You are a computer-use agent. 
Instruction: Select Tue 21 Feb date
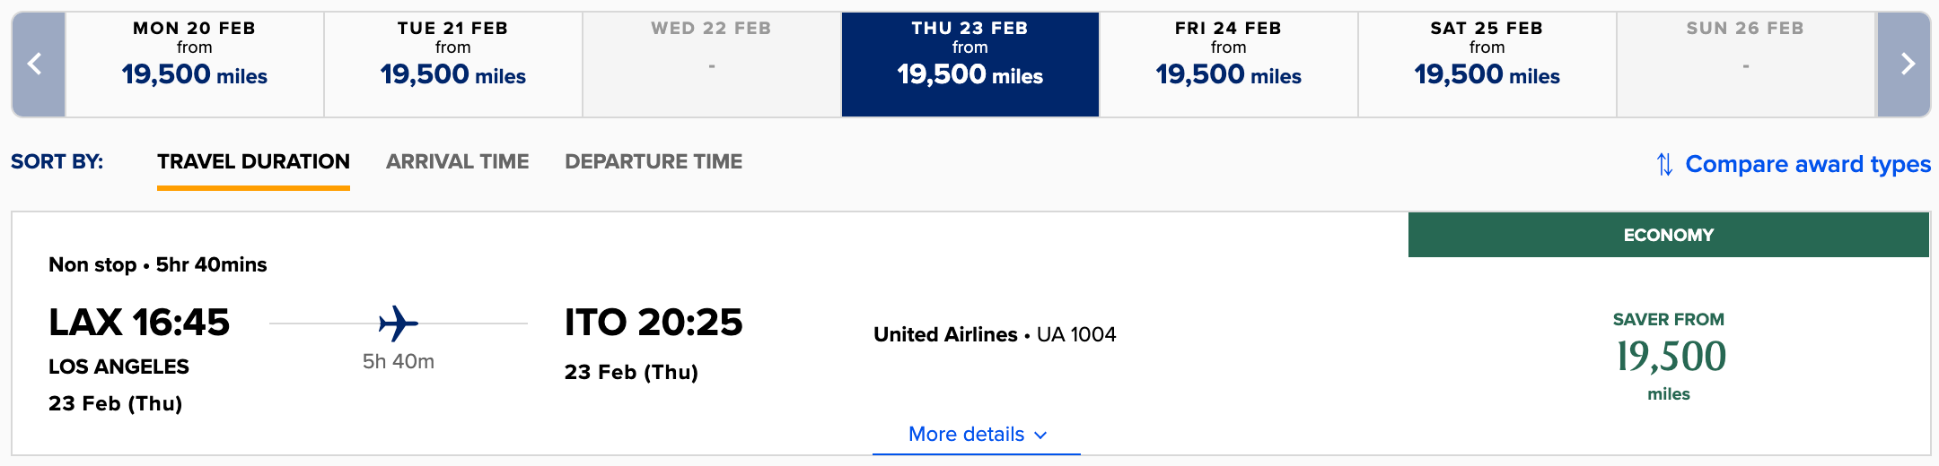click(x=453, y=65)
